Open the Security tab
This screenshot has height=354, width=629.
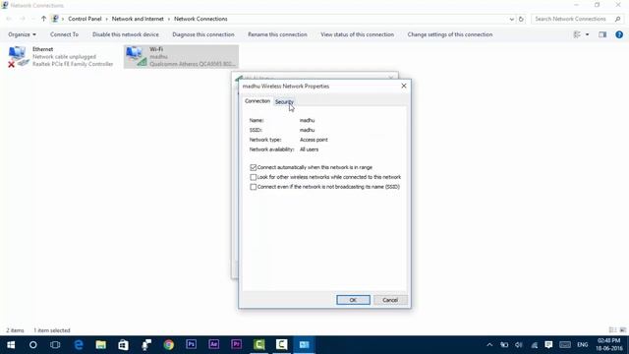pyautogui.click(x=284, y=102)
